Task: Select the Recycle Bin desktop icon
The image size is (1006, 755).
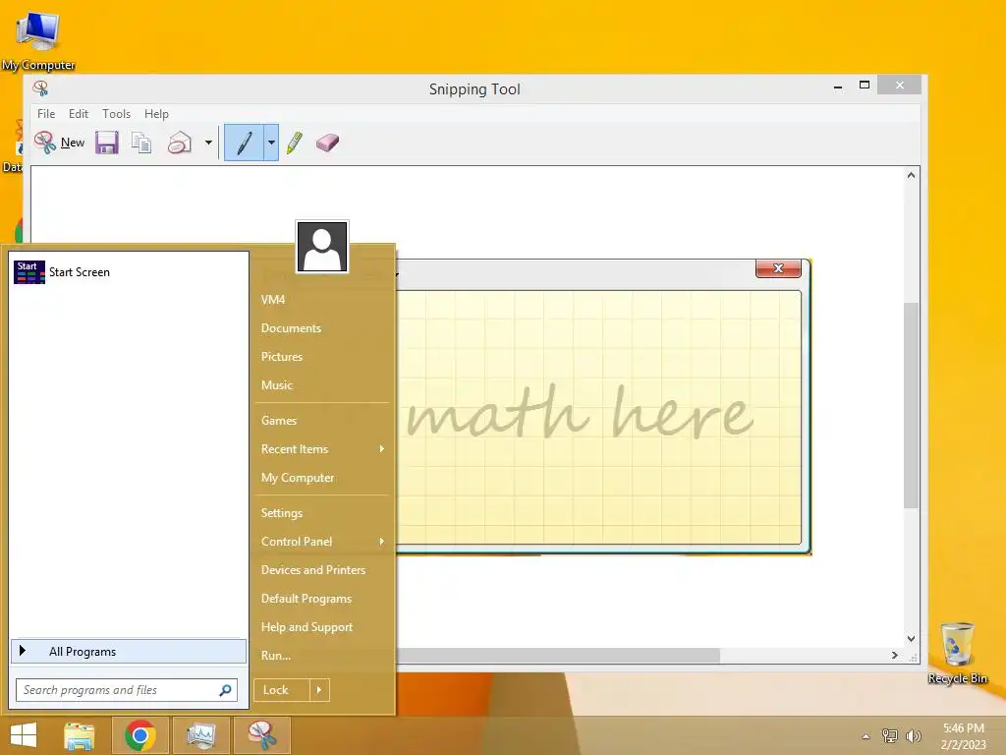Action: [957, 654]
